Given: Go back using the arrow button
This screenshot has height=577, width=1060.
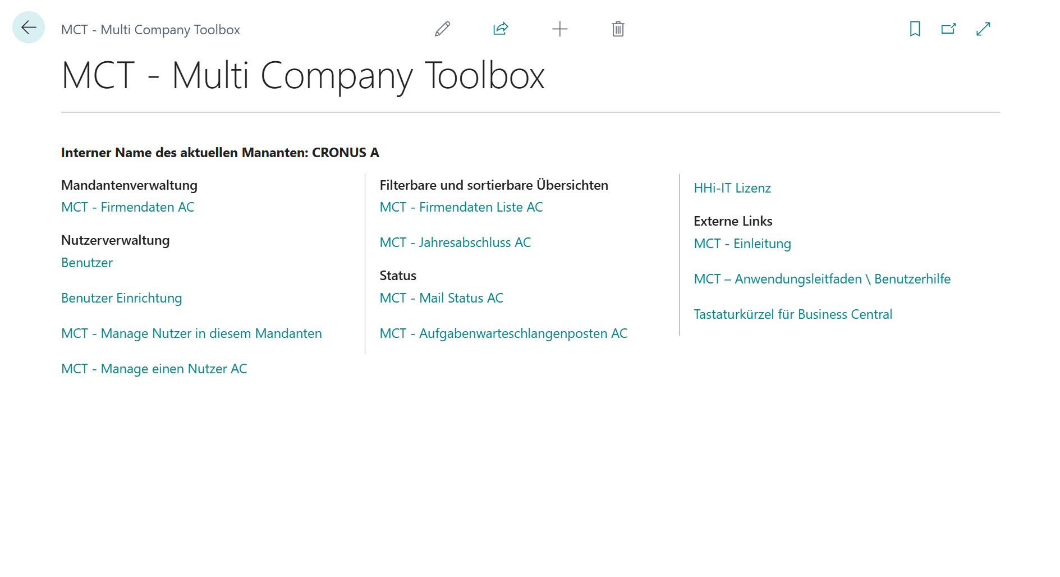Looking at the screenshot, I should (29, 28).
